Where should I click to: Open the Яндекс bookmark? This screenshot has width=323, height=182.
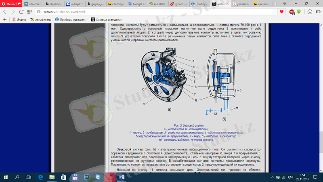(x=19, y=19)
